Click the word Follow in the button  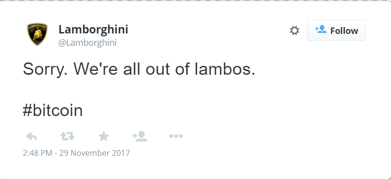pyautogui.click(x=344, y=31)
